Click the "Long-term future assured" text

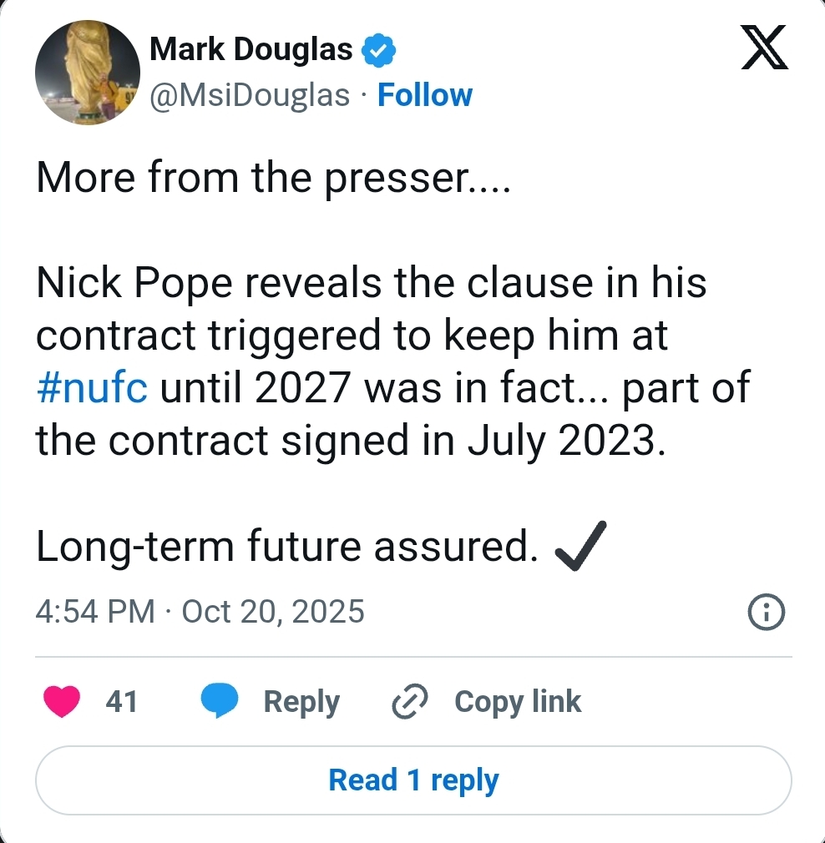286,547
